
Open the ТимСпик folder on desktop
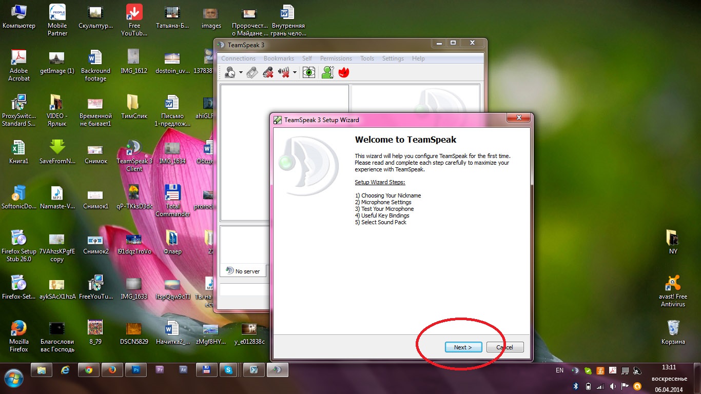point(134,106)
